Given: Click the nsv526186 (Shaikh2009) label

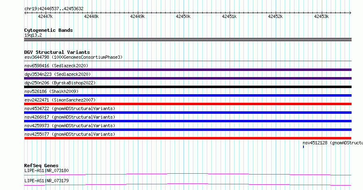Looking at the screenshot, I should click(x=51, y=91).
